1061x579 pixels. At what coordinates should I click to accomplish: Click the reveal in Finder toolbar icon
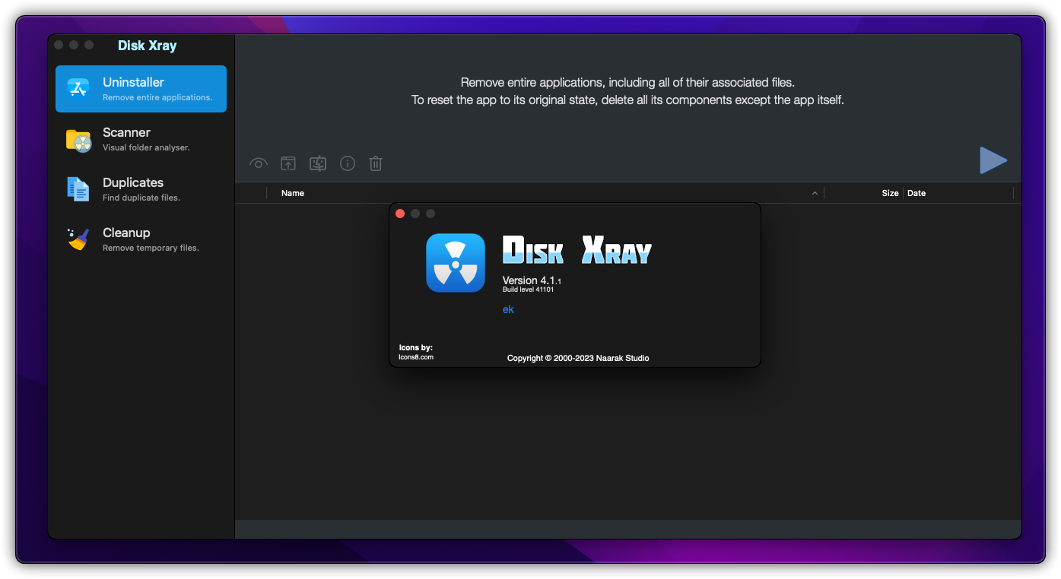(x=318, y=163)
